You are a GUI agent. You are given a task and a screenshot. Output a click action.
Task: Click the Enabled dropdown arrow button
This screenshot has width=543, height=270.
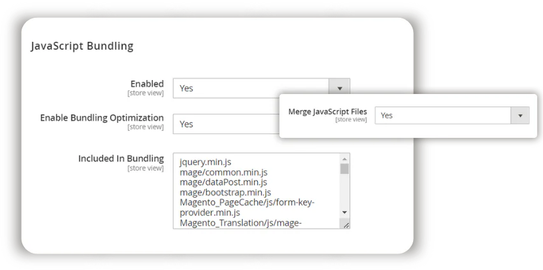[339, 88]
